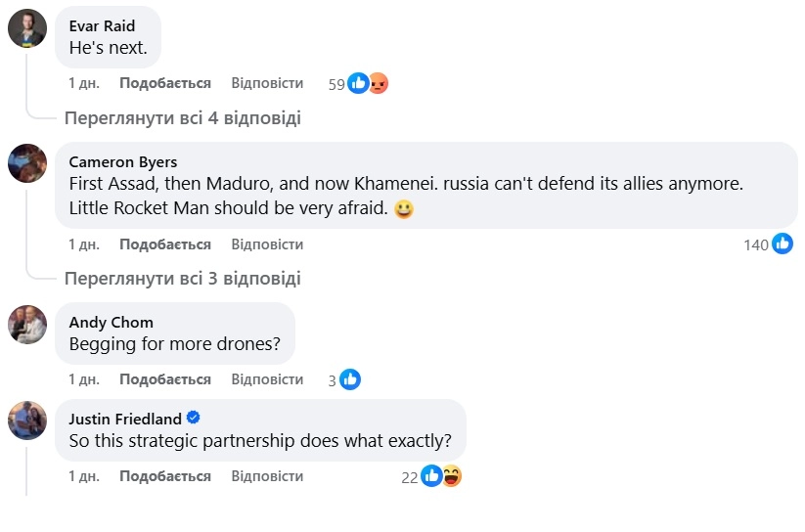Viewport: 805px width, 532px height.
Task: Expand all 3 replies under Cameron Byers
Action: 182,279
